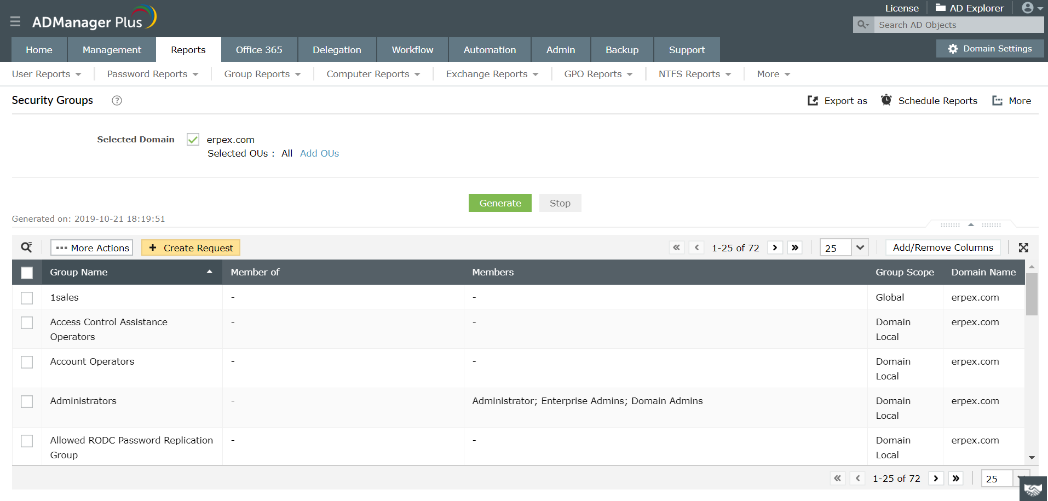
Task: Open the Security Groups help icon
Action: pyautogui.click(x=117, y=100)
